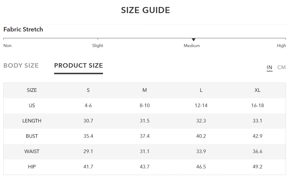This screenshot has width=289, height=179.
Task: Click the High stretch label
Action: pos(281,46)
